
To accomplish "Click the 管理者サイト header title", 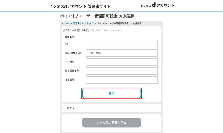I will 80,6.
